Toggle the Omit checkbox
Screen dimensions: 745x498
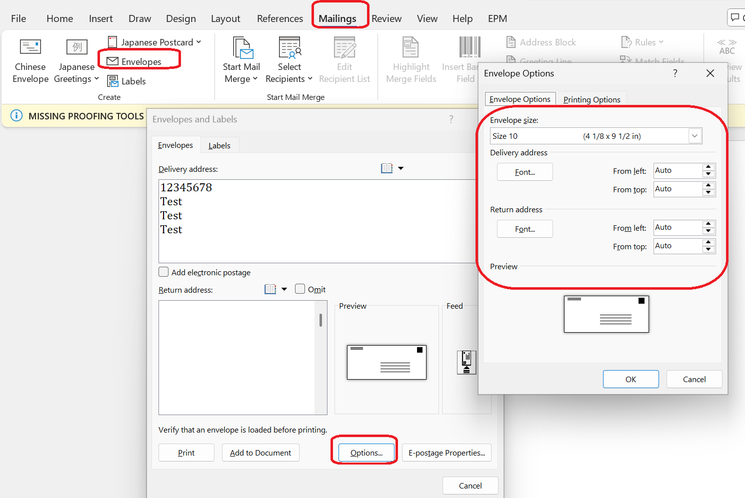[300, 289]
